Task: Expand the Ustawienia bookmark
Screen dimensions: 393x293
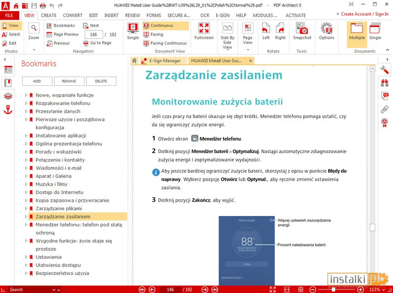Action: (x=27, y=257)
